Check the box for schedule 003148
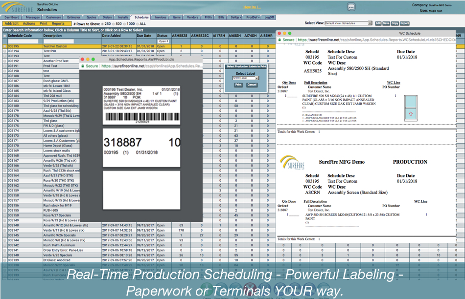465x299 pixels. [x=5, y=225]
